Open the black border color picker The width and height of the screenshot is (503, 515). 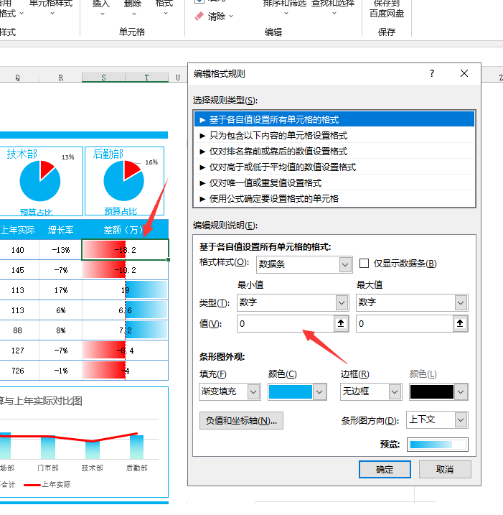pyautogui.click(x=438, y=391)
